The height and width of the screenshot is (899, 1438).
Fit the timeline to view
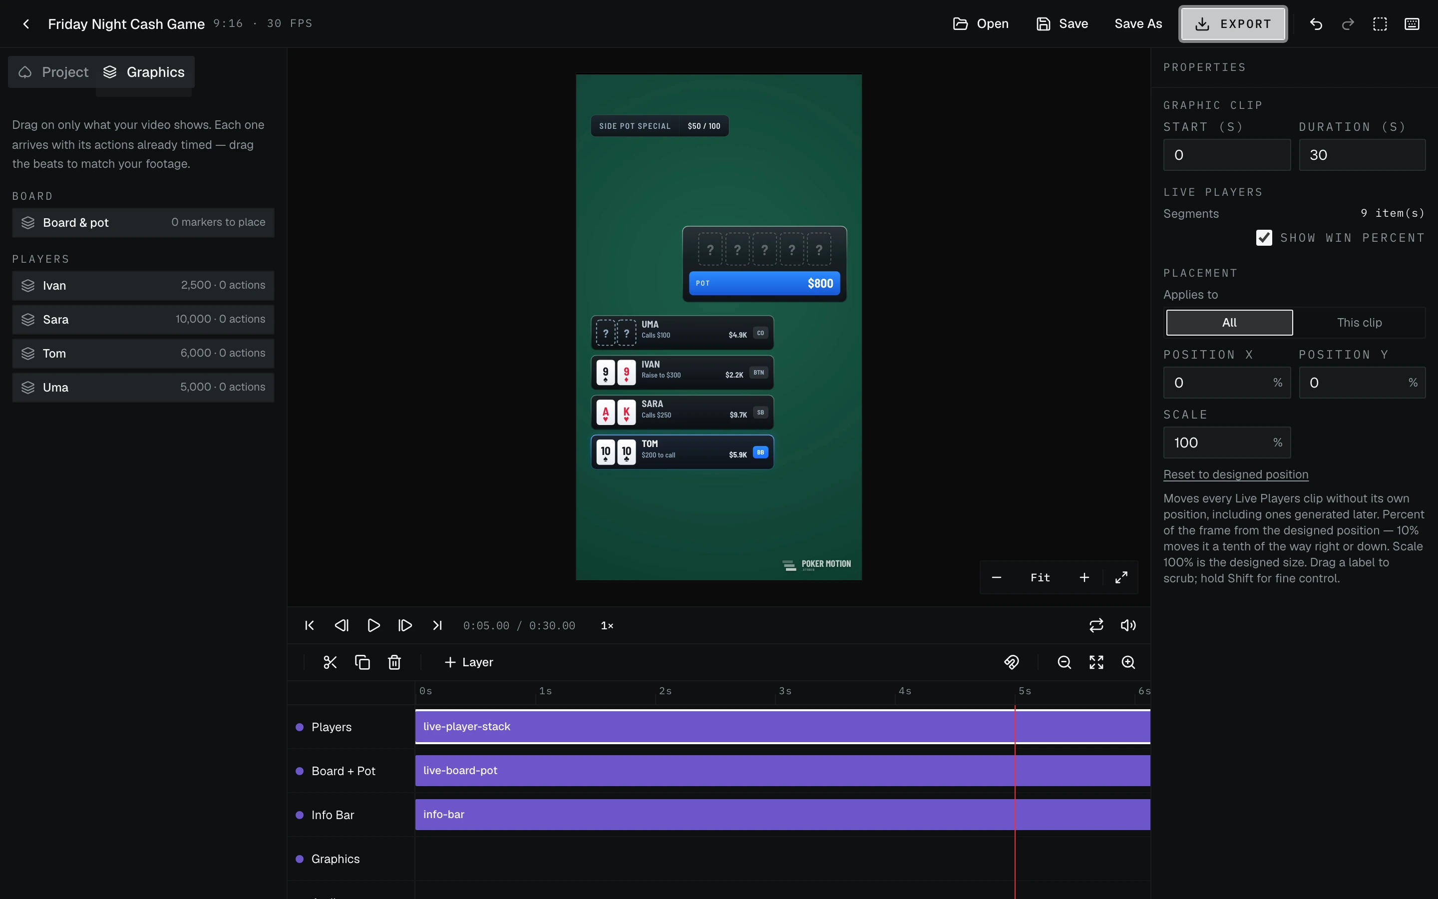point(1096,662)
